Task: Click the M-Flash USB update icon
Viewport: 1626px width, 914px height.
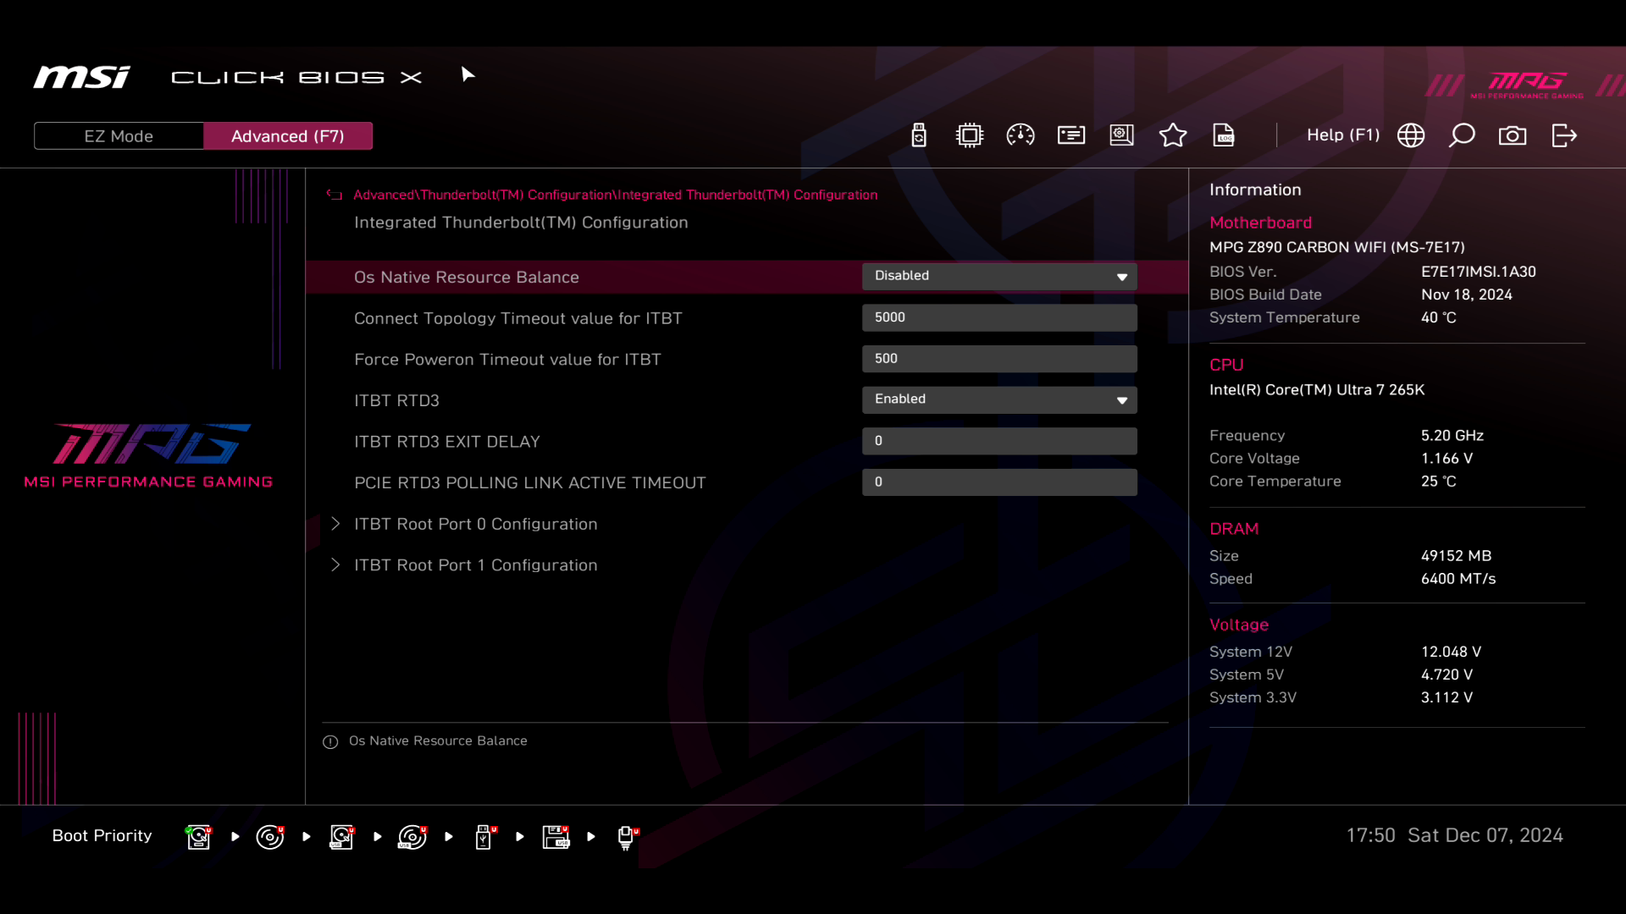Action: [x=919, y=135]
